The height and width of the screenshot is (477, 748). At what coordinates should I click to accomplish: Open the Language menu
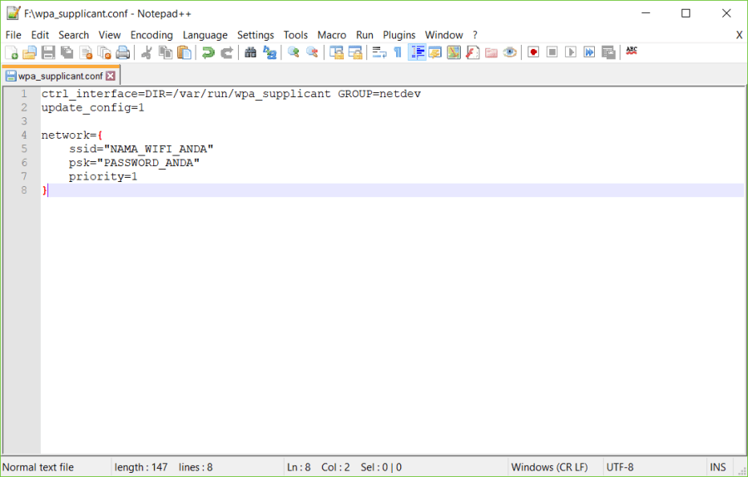tap(206, 35)
